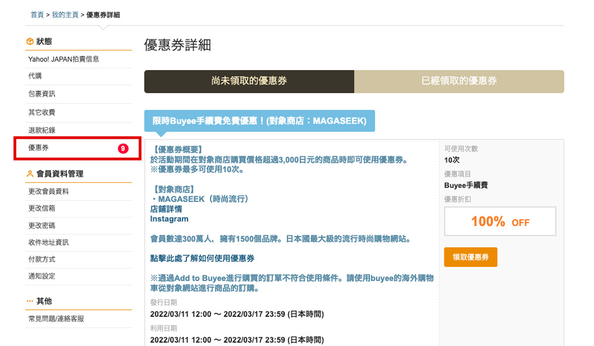594x346 pixels.
Task: Select 代購 in the sidebar
Action: point(35,76)
